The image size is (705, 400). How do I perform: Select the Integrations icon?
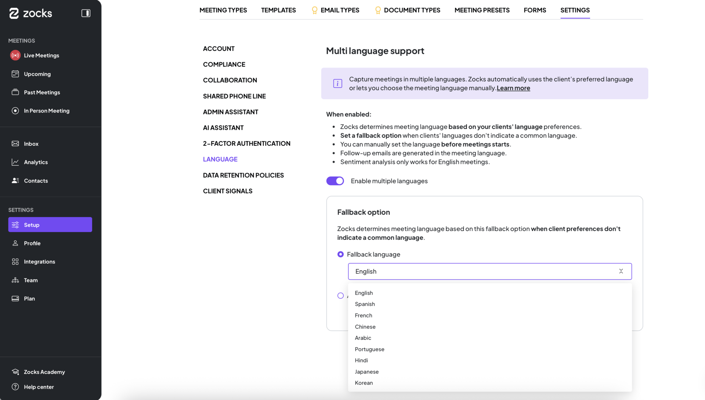[15, 261]
